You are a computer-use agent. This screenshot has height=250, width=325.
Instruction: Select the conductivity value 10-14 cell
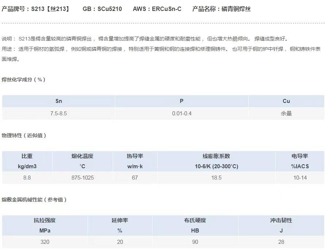[x=300, y=178]
